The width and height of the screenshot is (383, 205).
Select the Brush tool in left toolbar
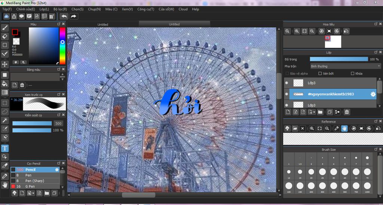[x=4, y=28]
